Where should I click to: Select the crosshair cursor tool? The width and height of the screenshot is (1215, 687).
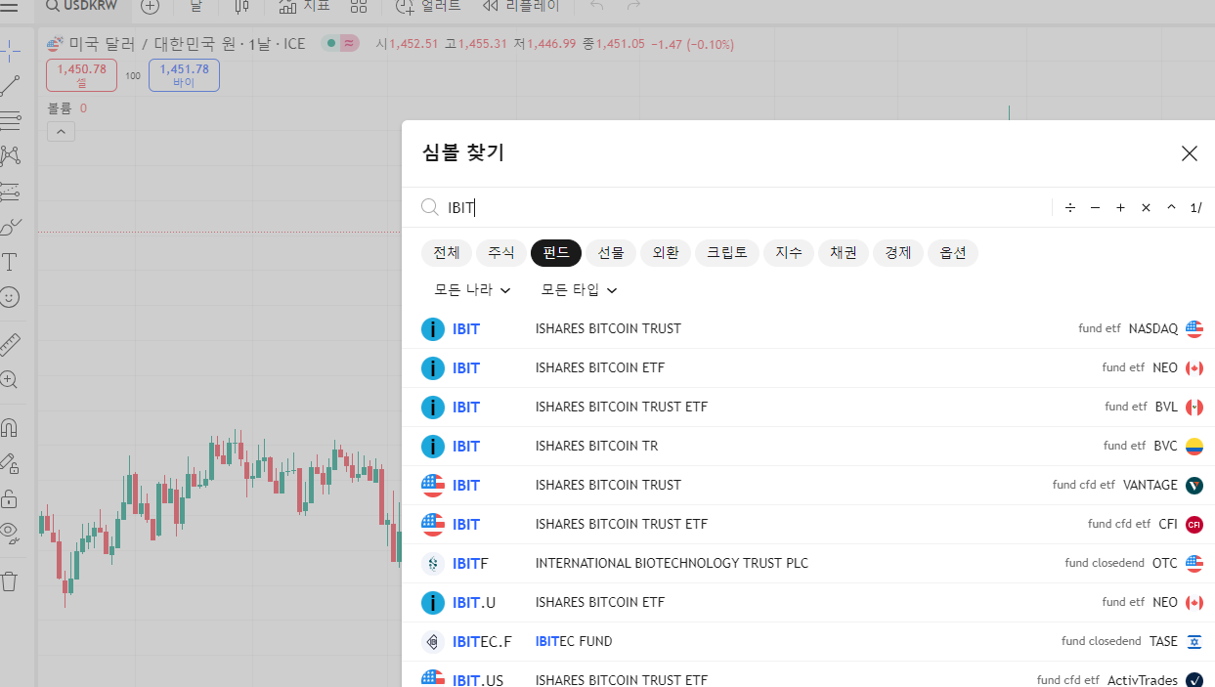pos(10,49)
